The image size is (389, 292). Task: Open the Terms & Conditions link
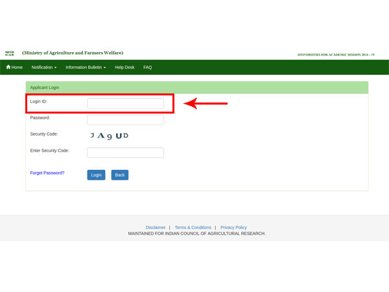[x=193, y=228]
